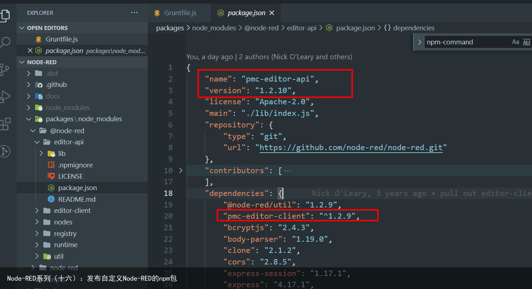Viewport: 532px width, 289px height.
Task: Click the "body-parser" dependency key
Action: [x=253, y=239]
